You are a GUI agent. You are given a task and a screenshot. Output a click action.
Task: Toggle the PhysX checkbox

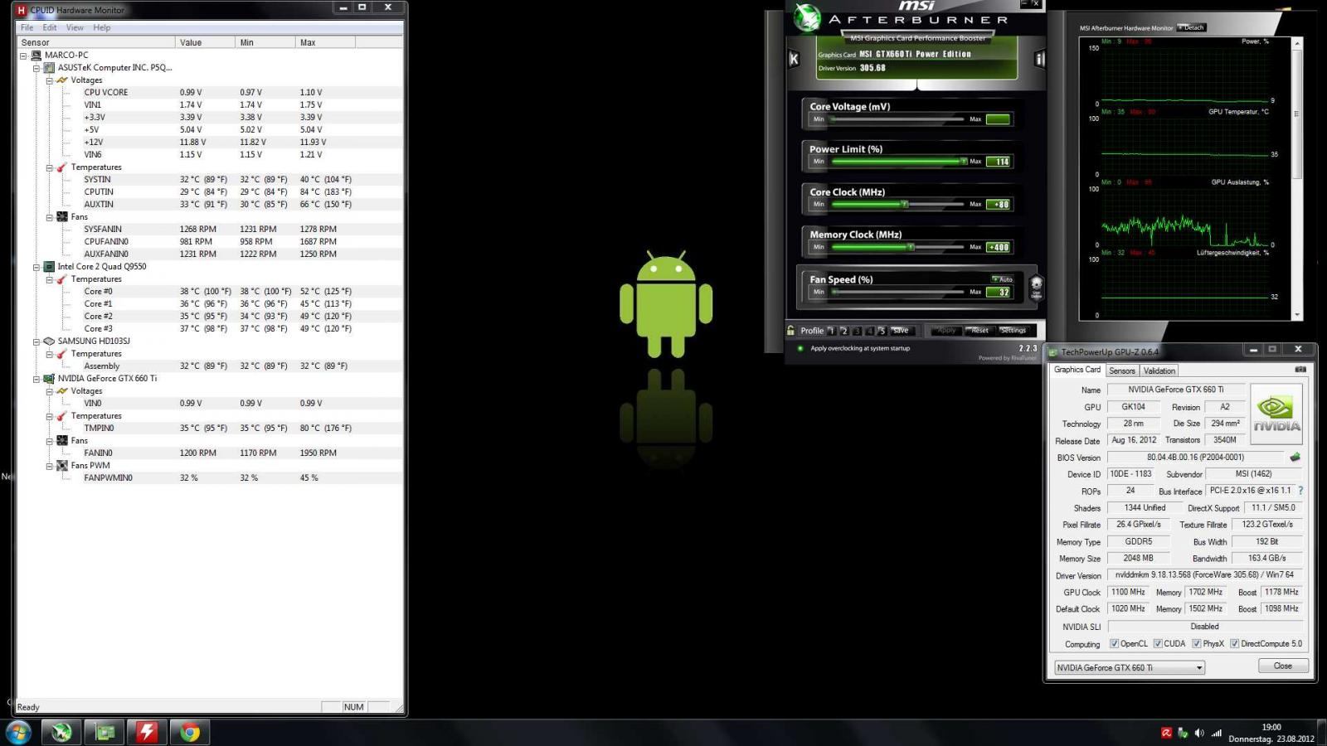click(x=1196, y=644)
